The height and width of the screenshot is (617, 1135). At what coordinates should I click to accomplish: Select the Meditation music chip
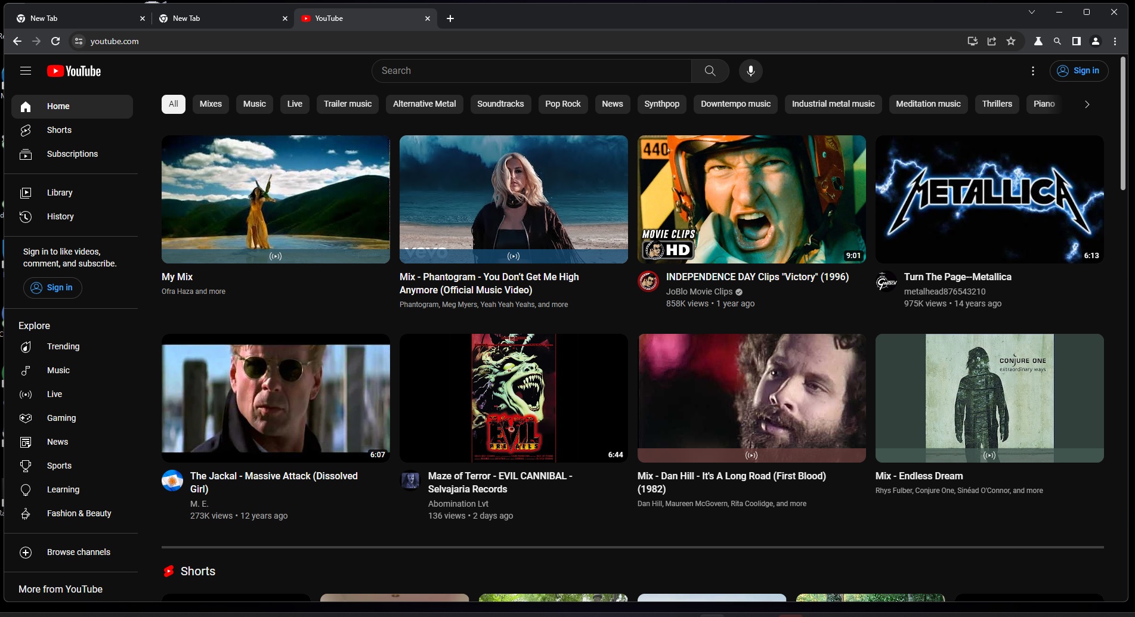929,104
